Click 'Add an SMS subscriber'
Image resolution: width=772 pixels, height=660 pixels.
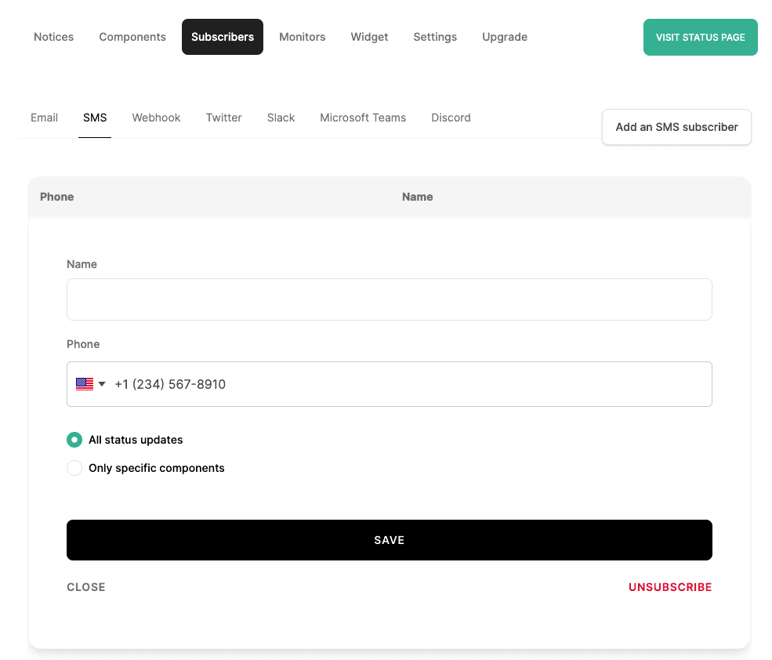pyautogui.click(x=676, y=126)
